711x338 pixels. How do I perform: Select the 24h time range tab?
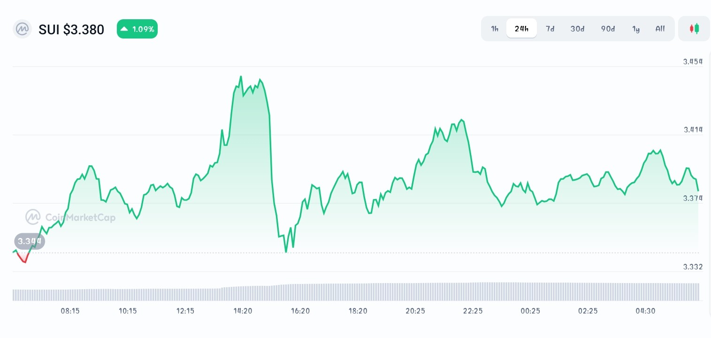tap(521, 29)
